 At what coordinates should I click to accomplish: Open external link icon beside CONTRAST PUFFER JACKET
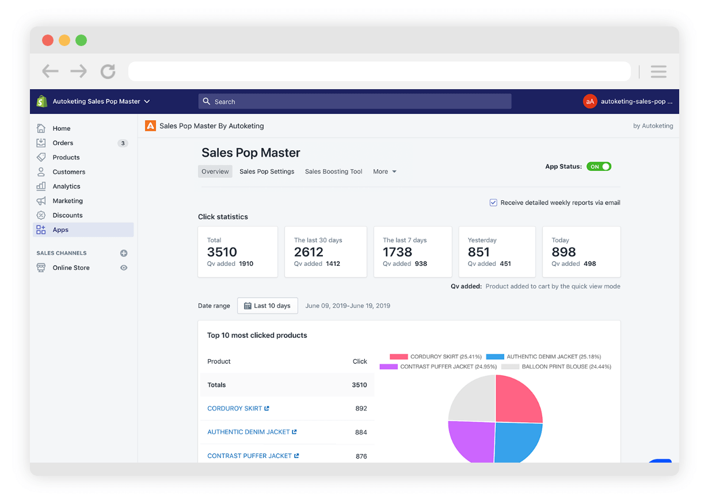click(x=297, y=456)
